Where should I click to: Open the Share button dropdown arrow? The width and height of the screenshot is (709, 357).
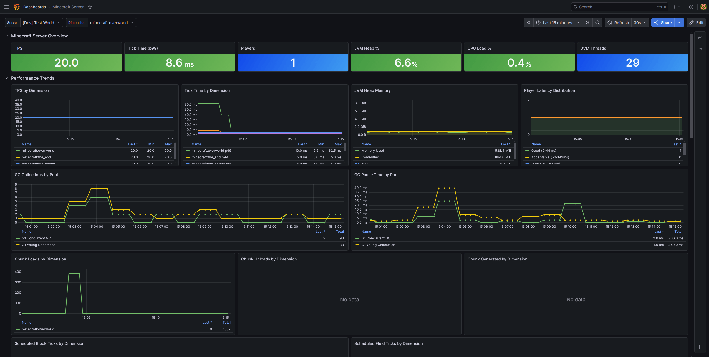[x=679, y=22]
